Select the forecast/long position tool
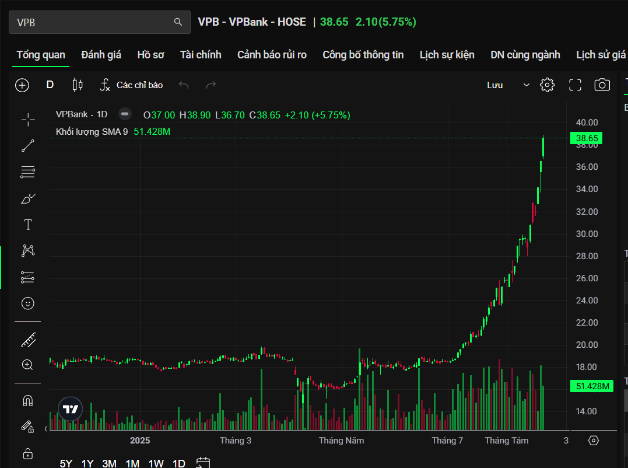 (x=28, y=277)
